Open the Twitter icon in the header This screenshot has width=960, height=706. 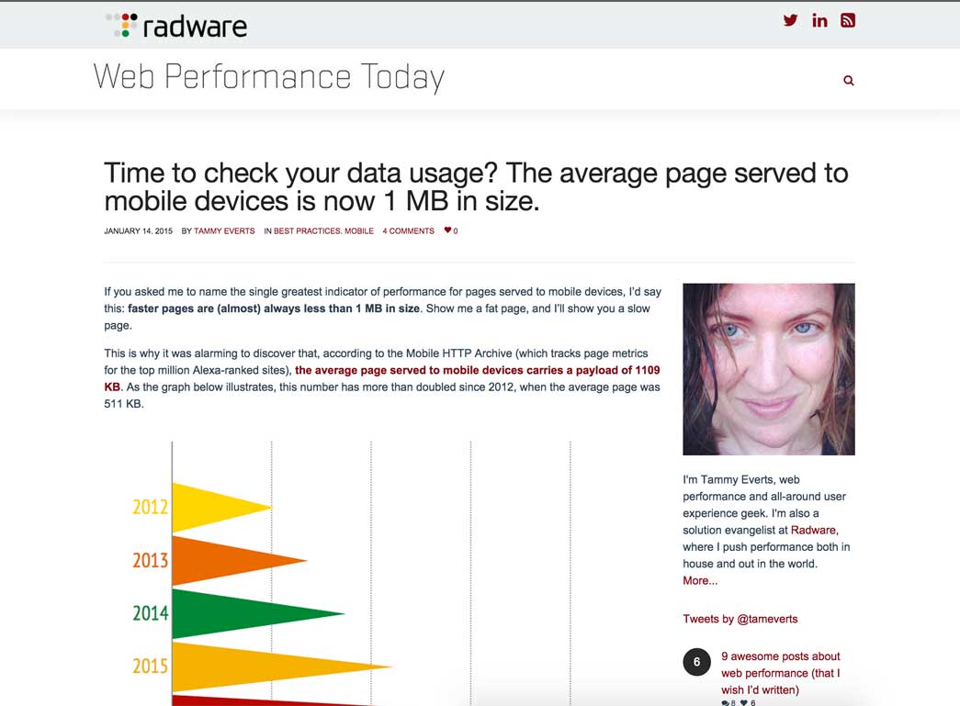(790, 19)
